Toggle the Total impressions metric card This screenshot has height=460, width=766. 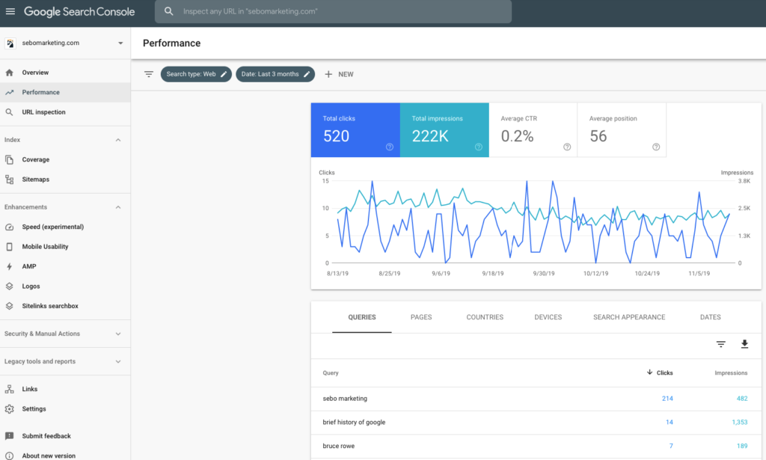click(x=444, y=130)
